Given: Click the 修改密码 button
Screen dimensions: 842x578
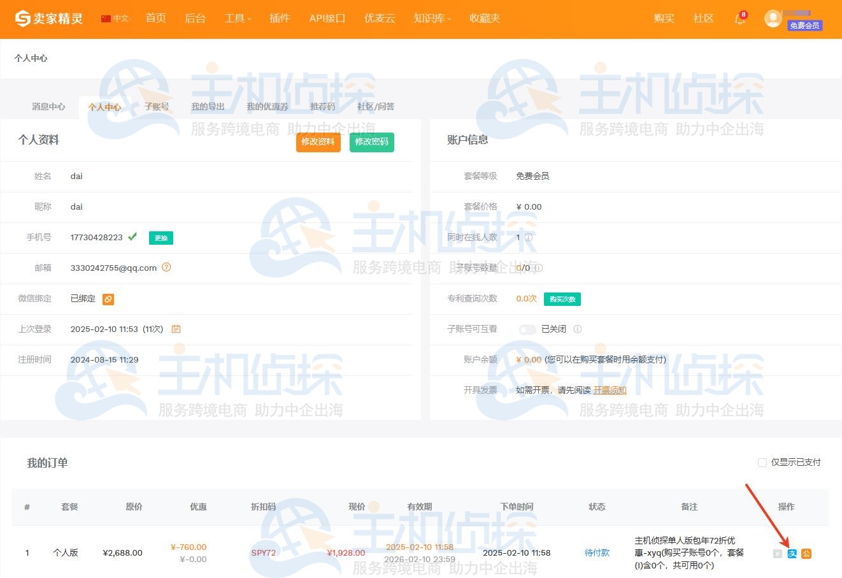Looking at the screenshot, I should click(x=371, y=142).
